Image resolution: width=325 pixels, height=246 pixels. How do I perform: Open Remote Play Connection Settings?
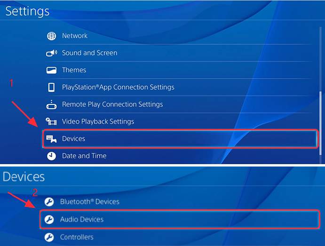179,104
